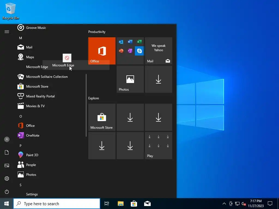Launch Maps from the app list

pyautogui.click(x=50, y=57)
